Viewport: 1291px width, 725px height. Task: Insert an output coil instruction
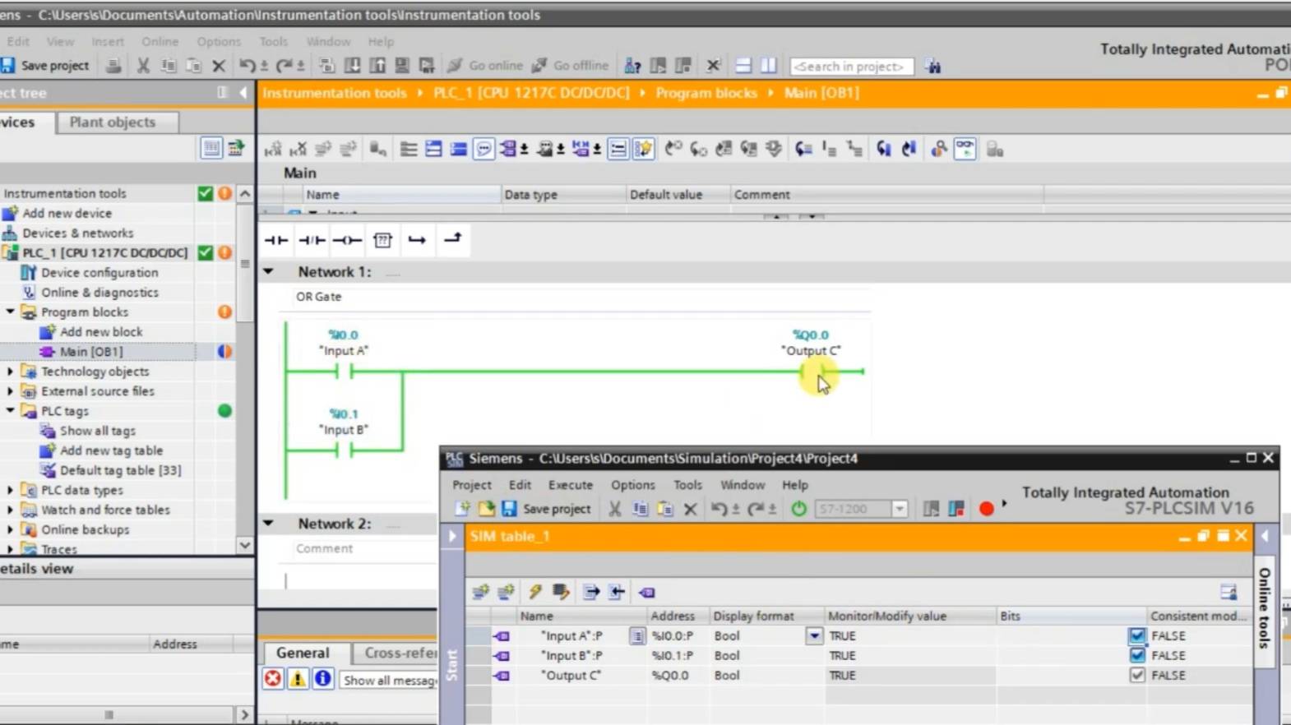(x=347, y=240)
